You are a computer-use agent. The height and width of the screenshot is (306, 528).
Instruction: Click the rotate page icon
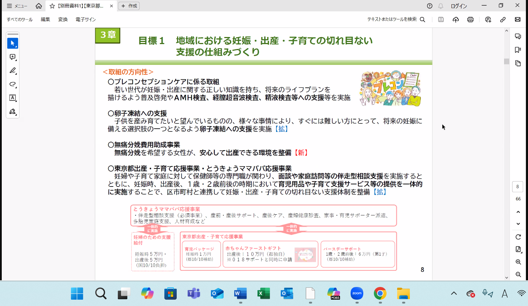click(518, 237)
